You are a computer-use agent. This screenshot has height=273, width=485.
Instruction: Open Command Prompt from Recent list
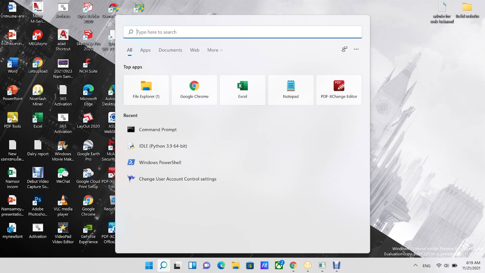pos(242,130)
